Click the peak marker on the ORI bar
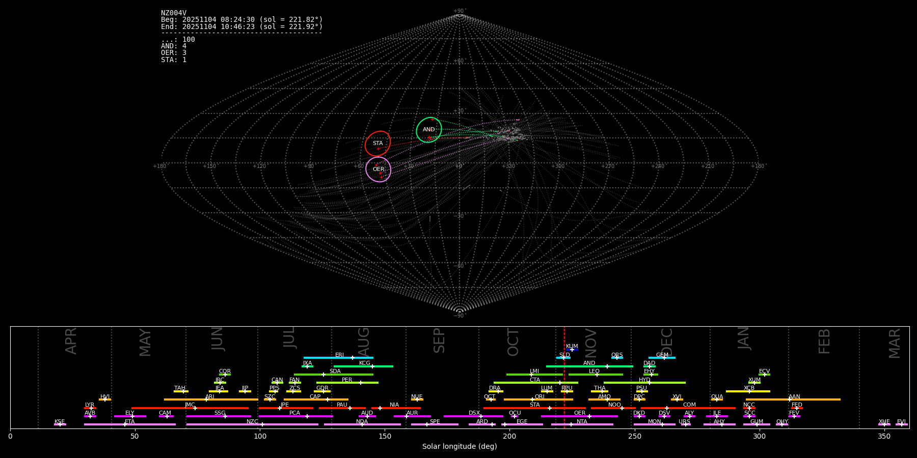Screen dimensions: 917x458 532,399
